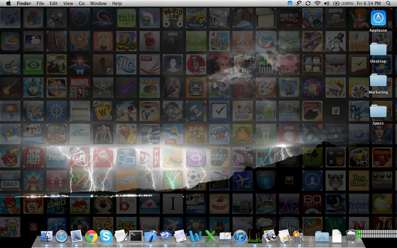The image size is (397, 248).
Task: Open the blank document icon in dock
Action: pos(337,237)
